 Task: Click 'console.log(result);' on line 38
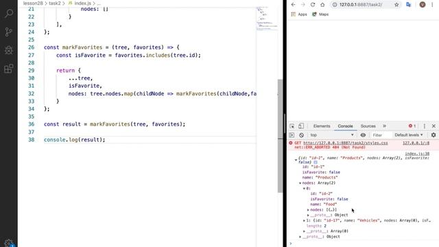(75, 139)
